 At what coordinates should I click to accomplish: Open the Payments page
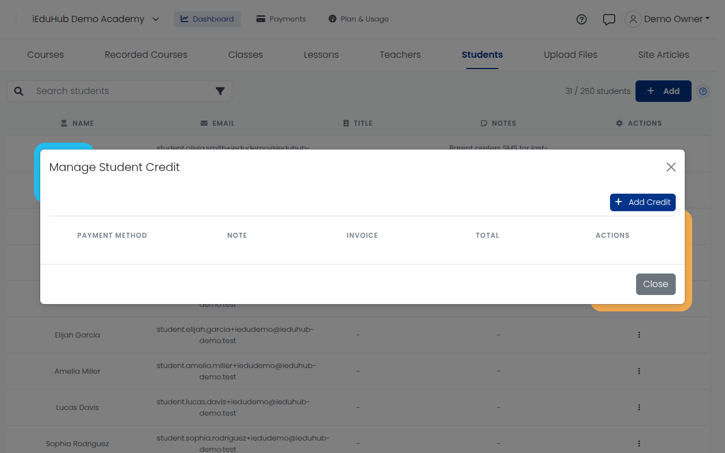tap(281, 19)
